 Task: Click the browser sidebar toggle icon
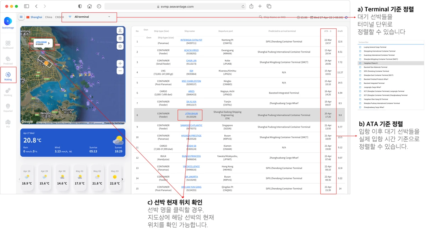pos(27,6)
